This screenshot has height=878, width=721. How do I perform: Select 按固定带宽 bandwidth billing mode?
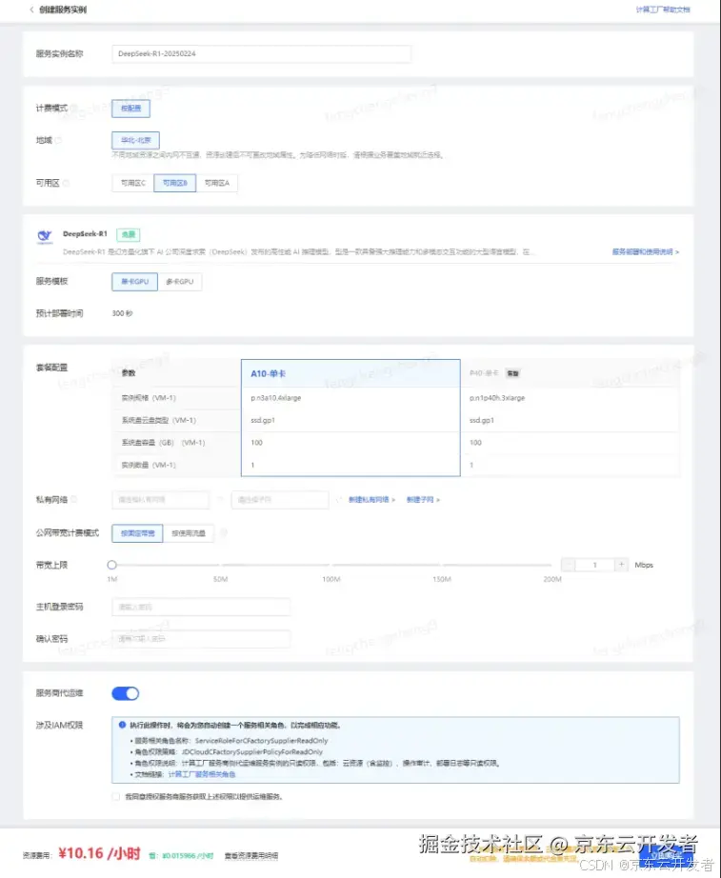pyautogui.click(x=137, y=533)
